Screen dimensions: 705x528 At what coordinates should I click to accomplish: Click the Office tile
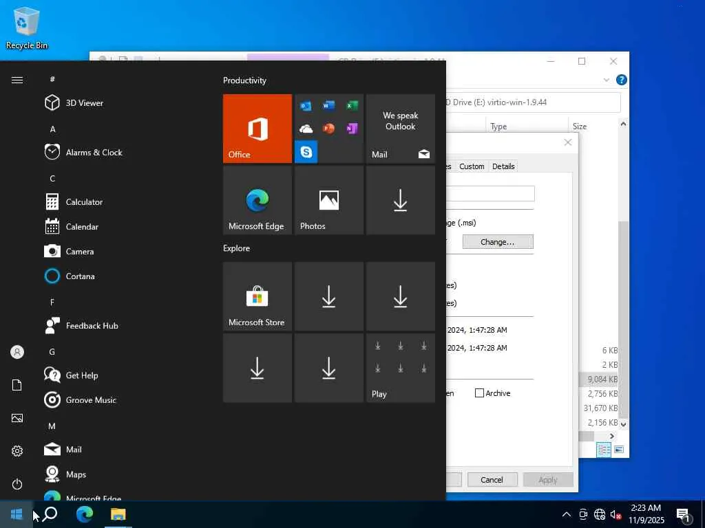click(257, 129)
